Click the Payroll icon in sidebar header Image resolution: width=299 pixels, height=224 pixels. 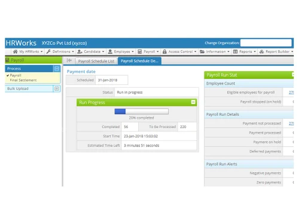point(7,60)
